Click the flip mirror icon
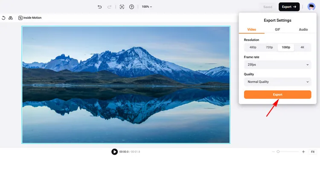Screen dimensions: 320x181 (x=10, y=18)
